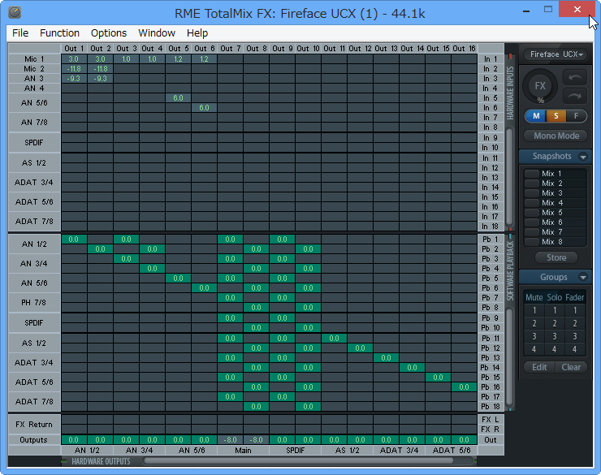The height and width of the screenshot is (475, 601).
Task: Select Mic 1 to Out 1 matrix cell
Action: [x=74, y=59]
